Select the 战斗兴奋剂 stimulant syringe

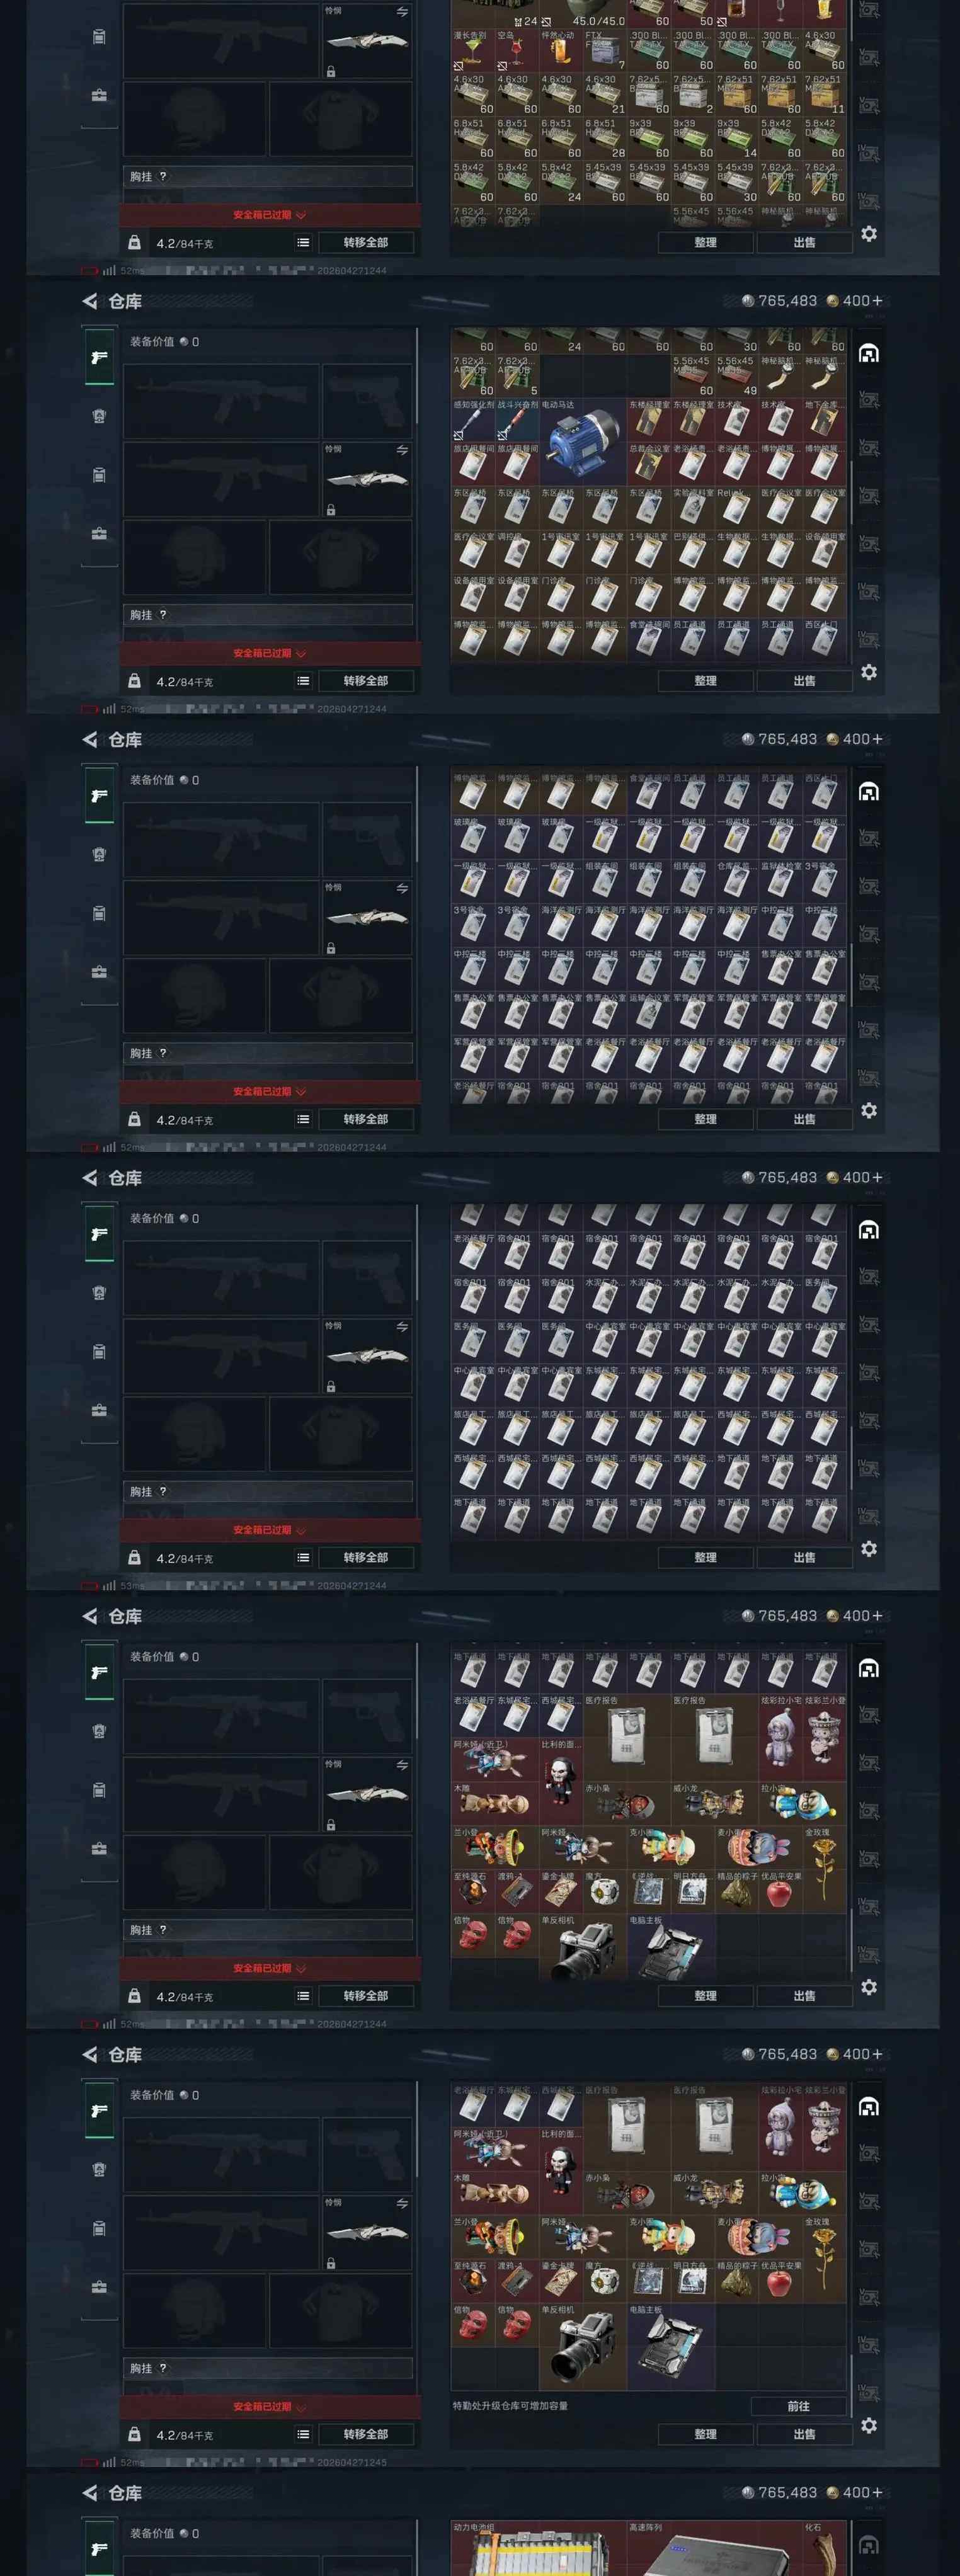(517, 421)
